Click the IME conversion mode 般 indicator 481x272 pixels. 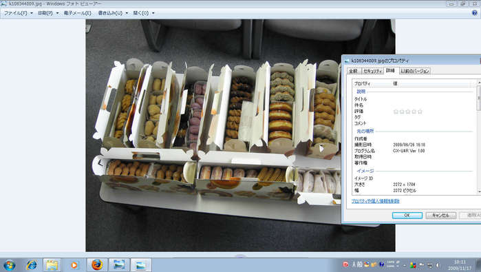click(x=359, y=264)
